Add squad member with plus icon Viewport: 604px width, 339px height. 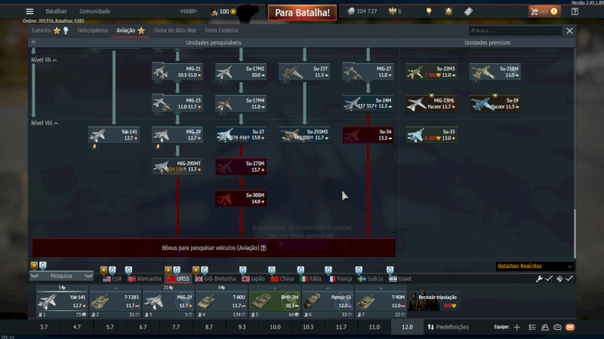coord(517,327)
